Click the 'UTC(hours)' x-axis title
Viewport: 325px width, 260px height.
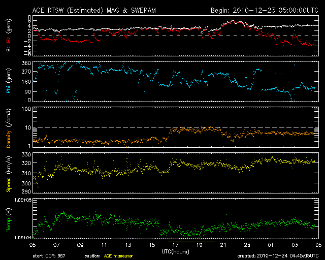coord(175,251)
